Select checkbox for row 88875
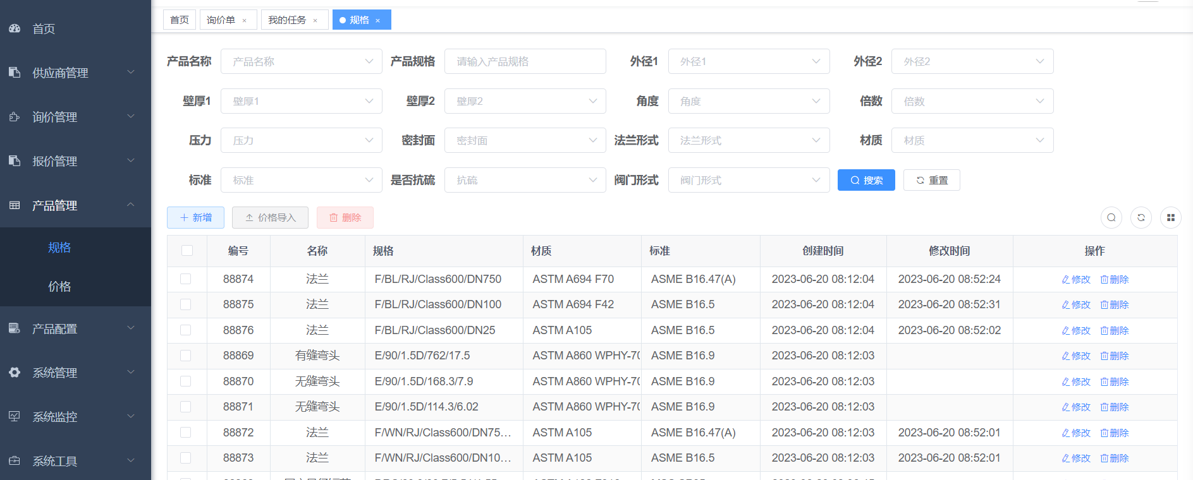Viewport: 1193px width, 480px height. pyautogui.click(x=186, y=304)
